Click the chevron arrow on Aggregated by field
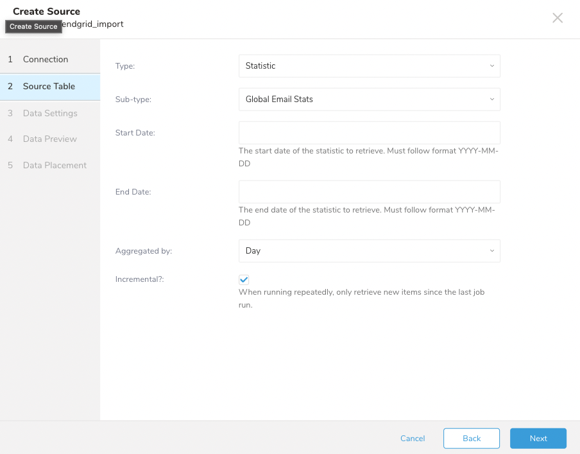580x454 pixels. [x=491, y=251]
